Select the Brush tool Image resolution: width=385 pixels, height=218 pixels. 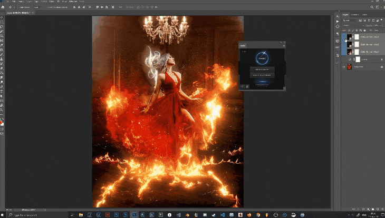(x=2, y=54)
